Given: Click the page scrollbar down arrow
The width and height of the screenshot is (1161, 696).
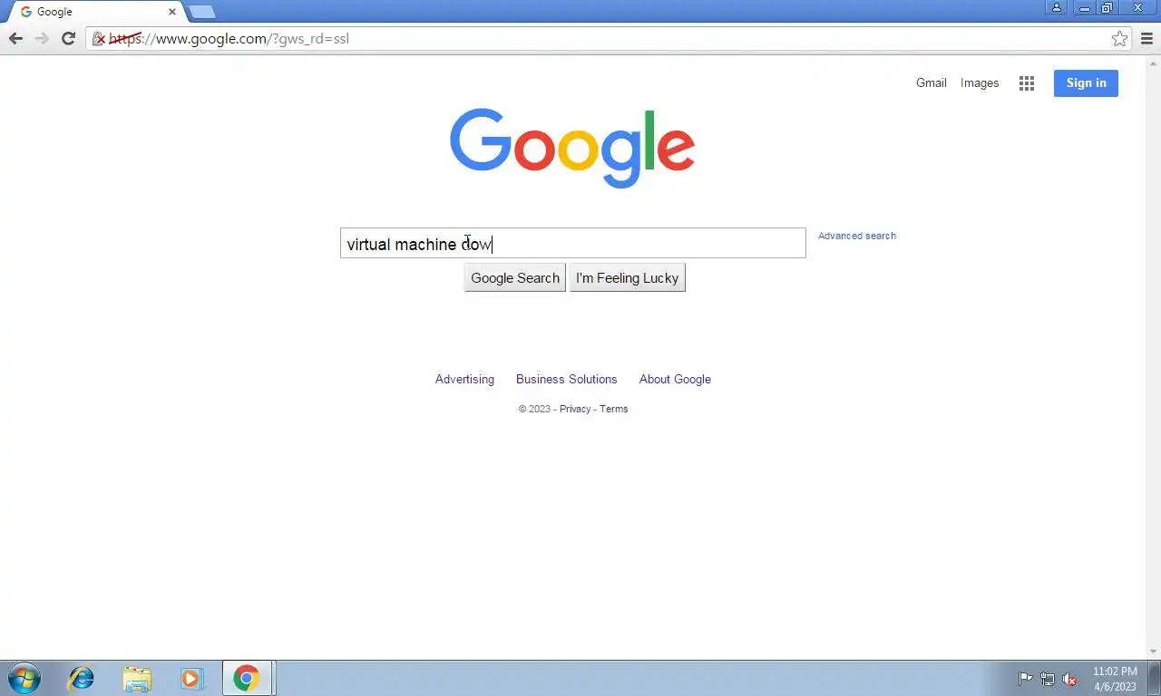Looking at the screenshot, I should click(x=1154, y=652).
